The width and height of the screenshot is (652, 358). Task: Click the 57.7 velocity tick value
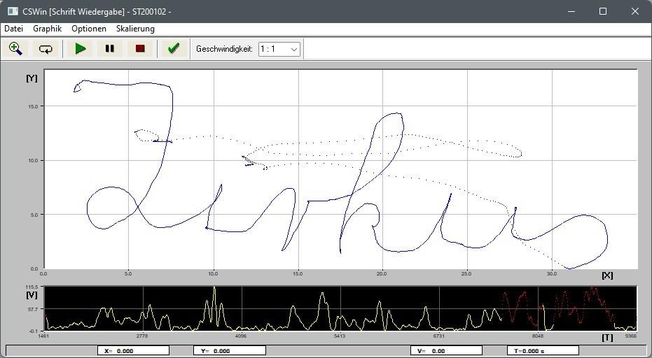coord(33,310)
